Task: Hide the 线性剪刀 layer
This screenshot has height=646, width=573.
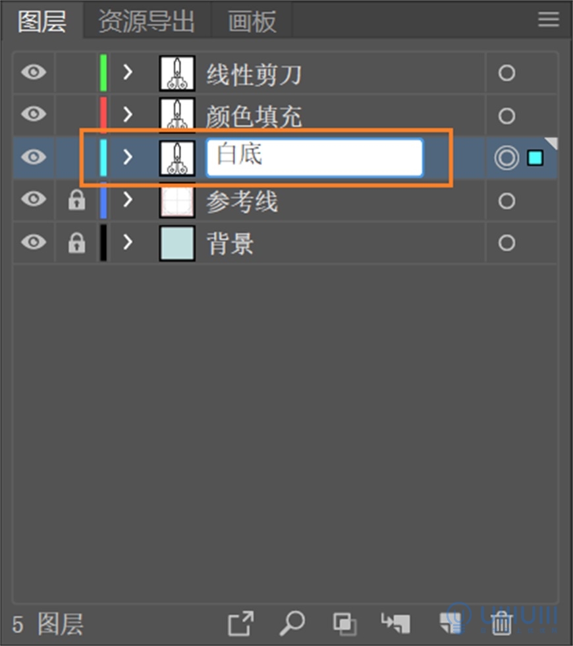Action: point(34,72)
